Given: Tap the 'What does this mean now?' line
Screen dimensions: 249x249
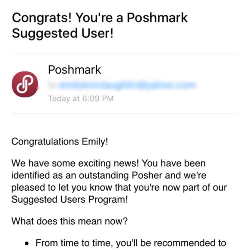Looking at the screenshot, I should click(x=70, y=221).
